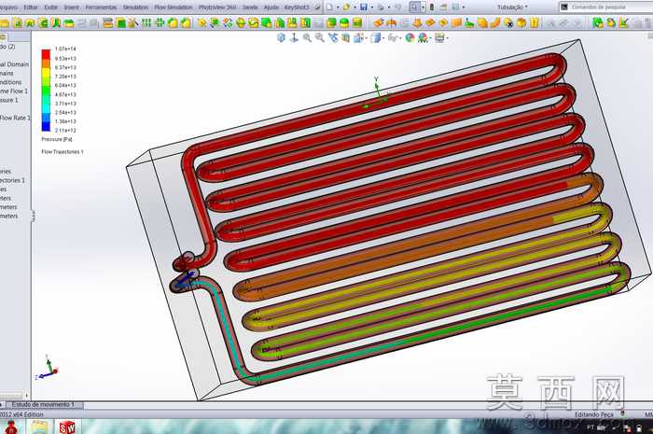Expand the View Settings dropdown arrow
The height and width of the screenshot is (434, 653).
coord(447,38)
